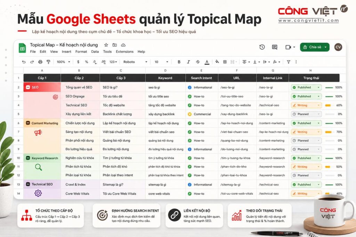The height and width of the screenshot is (237, 356).
Task: Click the document title Topical Map – Kế hoạch nội dung
Action: click(x=64, y=45)
